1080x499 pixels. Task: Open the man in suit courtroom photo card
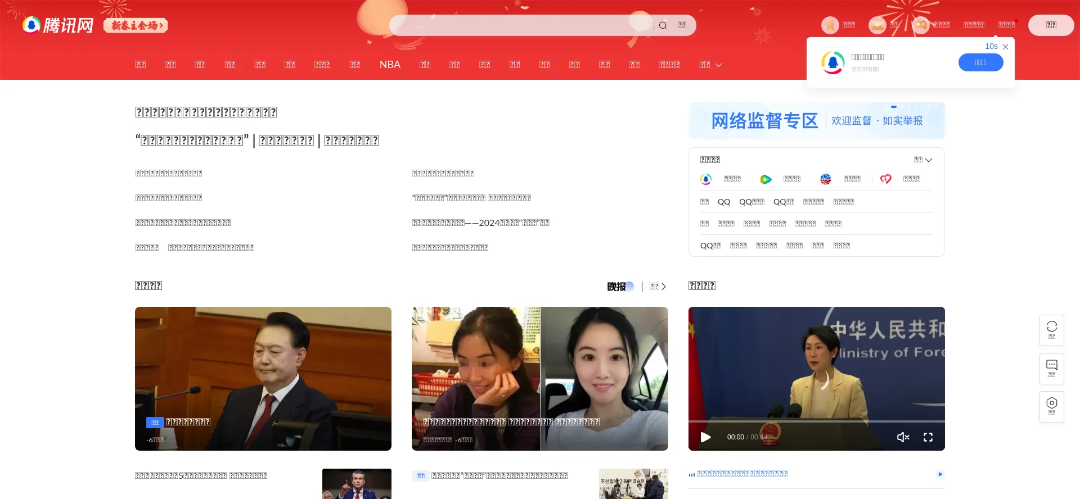tap(263, 379)
